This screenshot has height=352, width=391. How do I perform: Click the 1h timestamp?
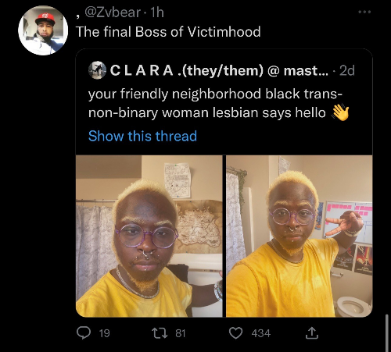click(x=157, y=12)
